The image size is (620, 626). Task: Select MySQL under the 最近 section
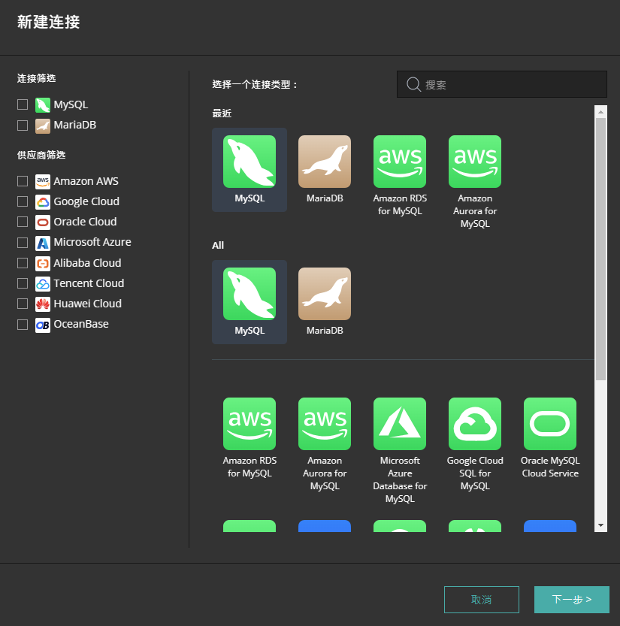click(249, 170)
